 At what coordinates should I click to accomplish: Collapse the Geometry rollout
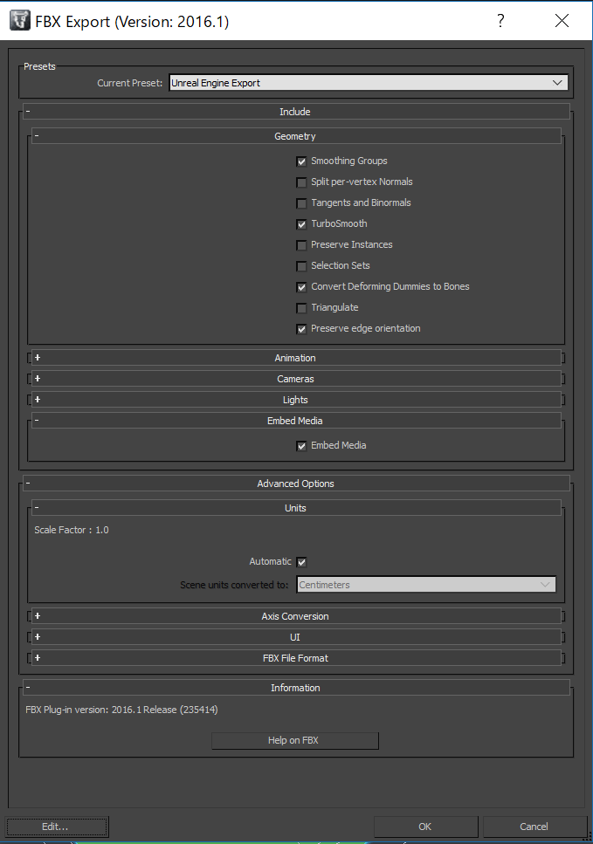click(x=296, y=136)
